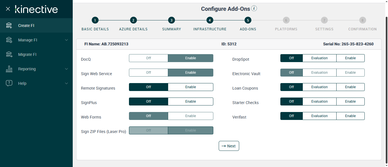Screen dimensions: 388x167
Task: Turn DocQ off
Action: click(149, 58)
